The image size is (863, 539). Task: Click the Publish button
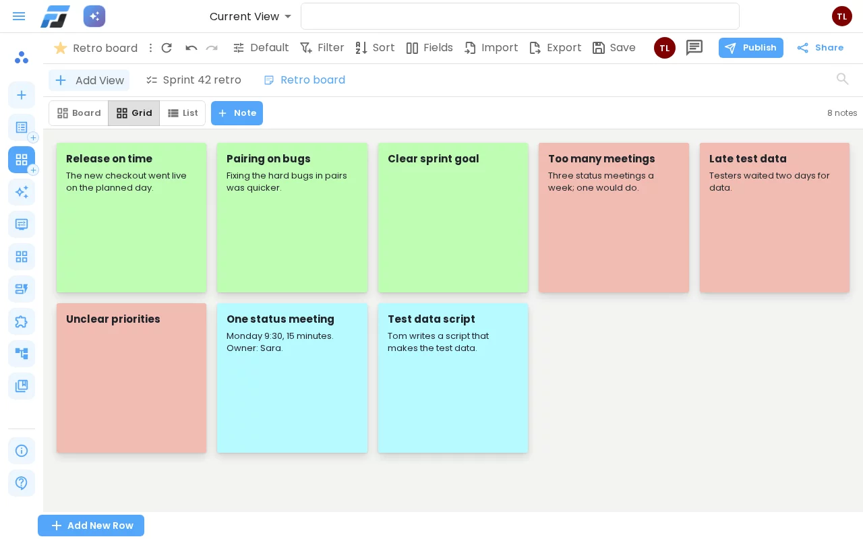click(751, 48)
